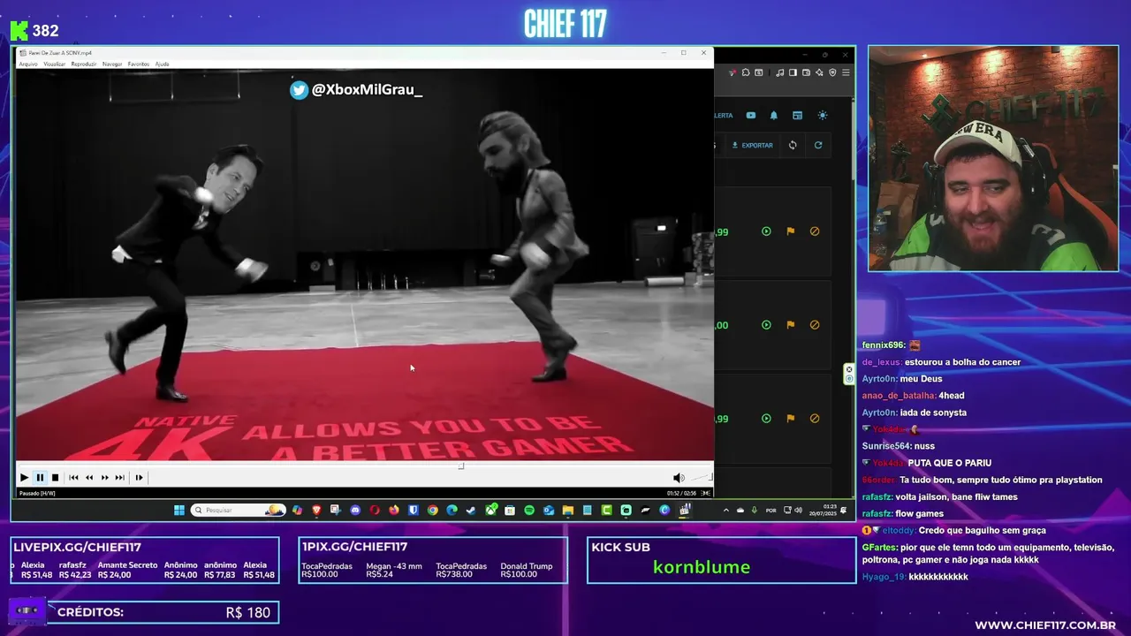Click the browser shield VPN icon
This screenshot has height=636, width=1131.
(832, 72)
